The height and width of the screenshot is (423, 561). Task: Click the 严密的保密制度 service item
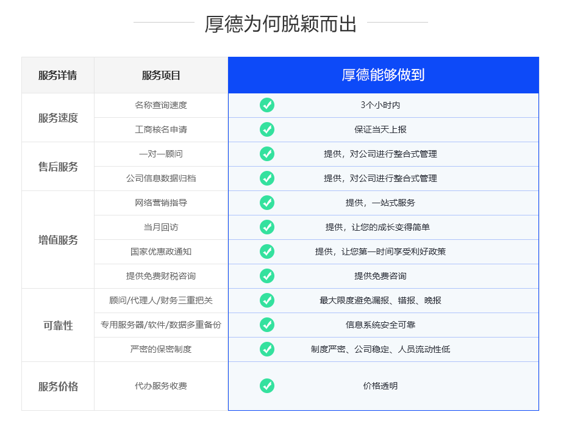tap(161, 349)
